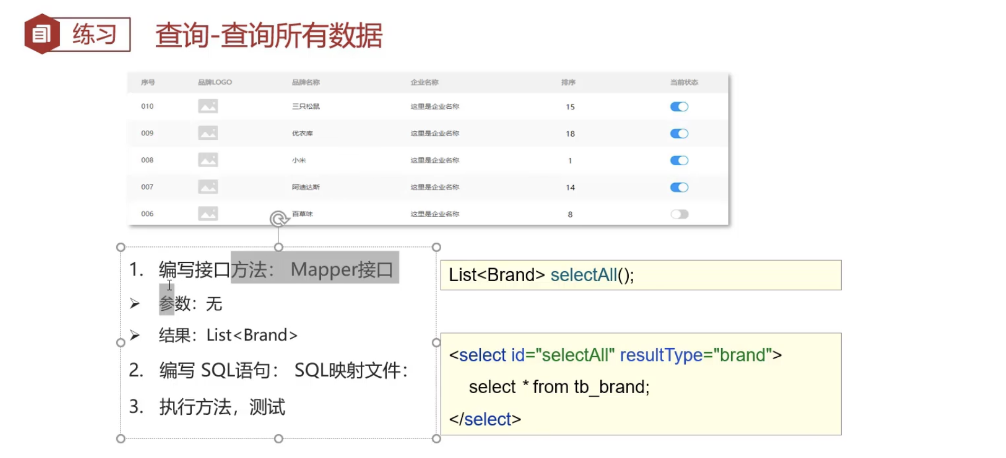
Task: Click the brand name 小米
Action: click(299, 160)
